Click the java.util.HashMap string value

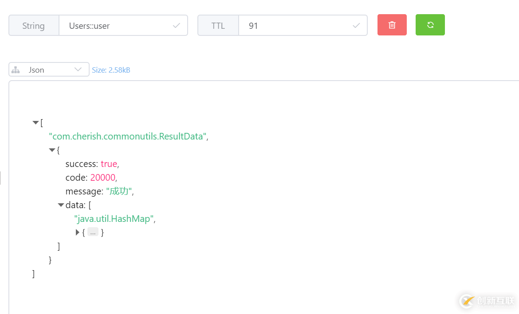pyautogui.click(x=114, y=219)
